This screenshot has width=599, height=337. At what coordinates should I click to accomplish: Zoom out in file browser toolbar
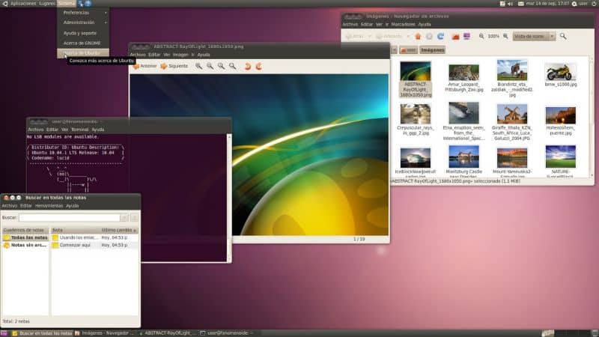tap(481, 36)
